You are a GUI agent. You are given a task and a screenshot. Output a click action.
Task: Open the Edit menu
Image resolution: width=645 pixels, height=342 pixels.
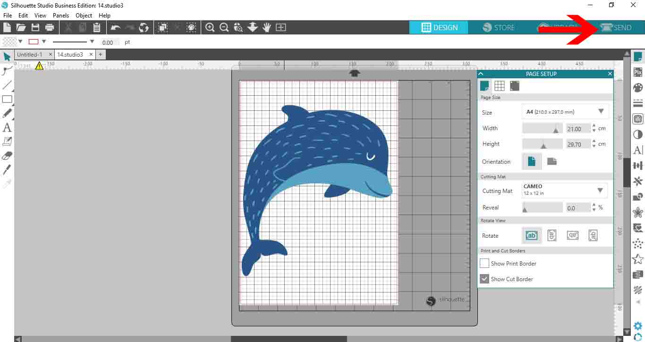click(23, 15)
